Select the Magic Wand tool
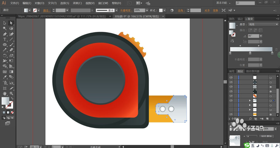The height and width of the screenshot is (148, 280). 5,28
